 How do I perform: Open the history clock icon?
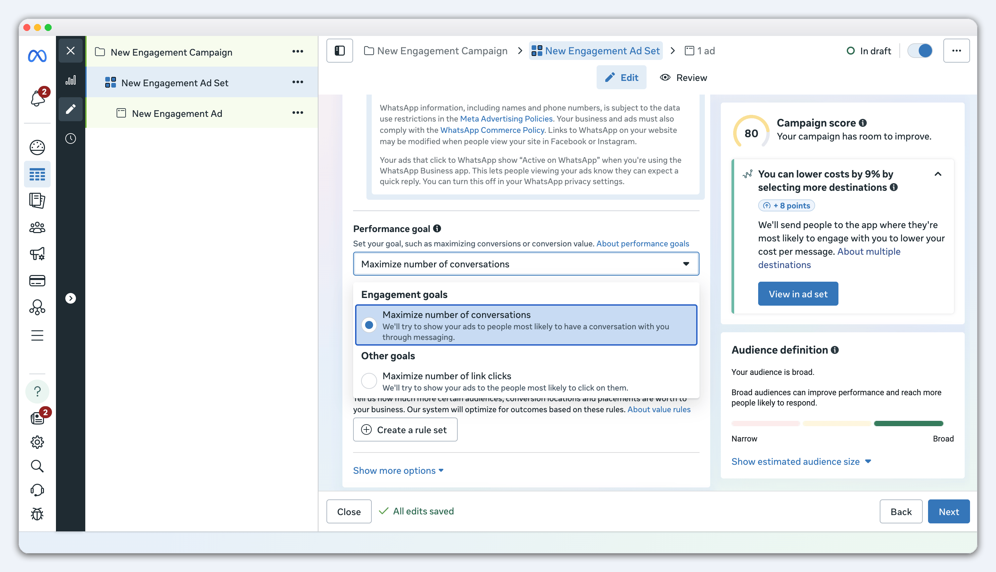click(x=71, y=139)
